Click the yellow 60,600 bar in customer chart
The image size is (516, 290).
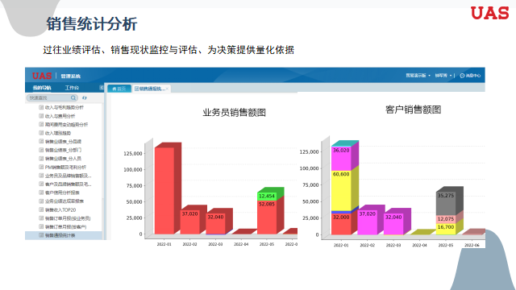[341, 191]
